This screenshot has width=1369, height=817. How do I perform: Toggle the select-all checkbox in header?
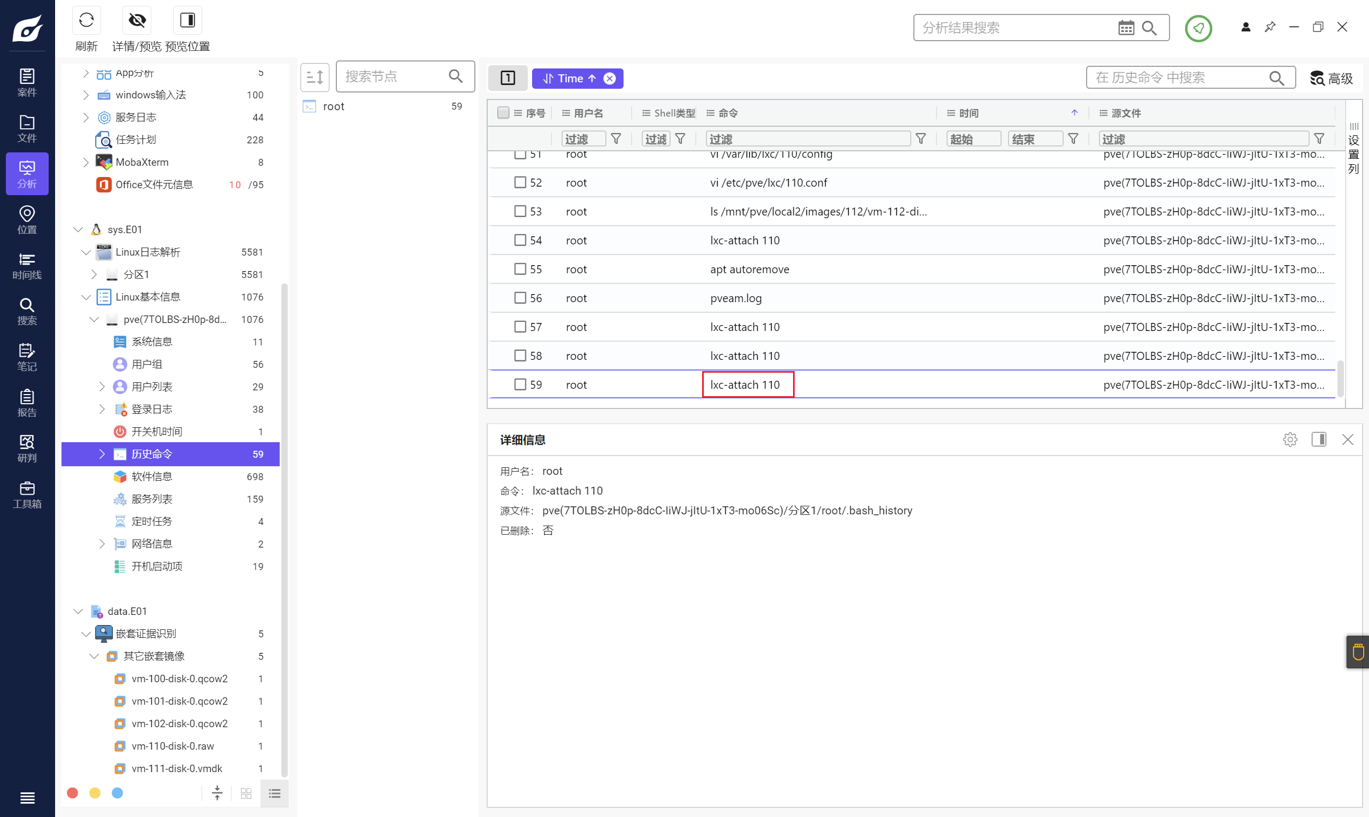(503, 113)
